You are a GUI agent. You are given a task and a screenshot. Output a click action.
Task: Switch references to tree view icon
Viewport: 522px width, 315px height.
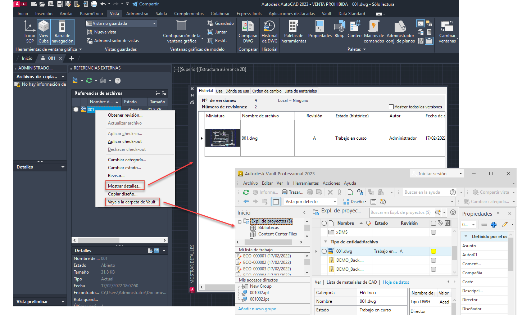click(x=164, y=93)
